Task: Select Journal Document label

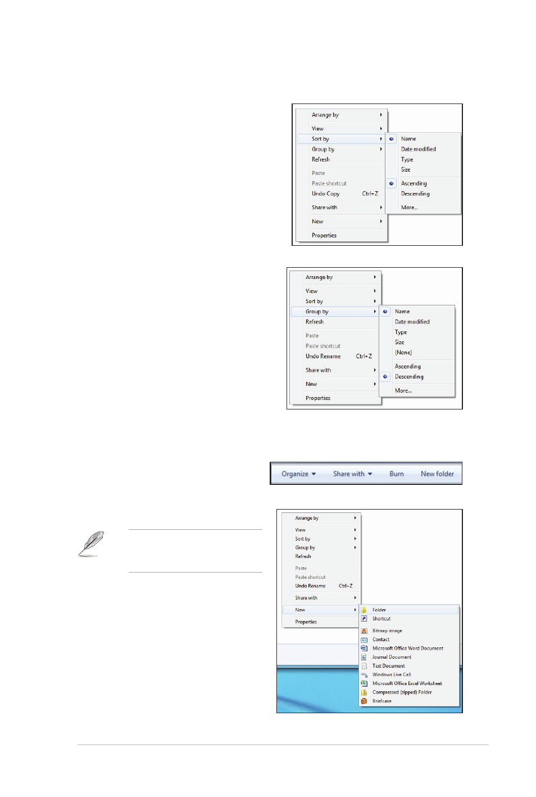Action: pyautogui.click(x=392, y=657)
